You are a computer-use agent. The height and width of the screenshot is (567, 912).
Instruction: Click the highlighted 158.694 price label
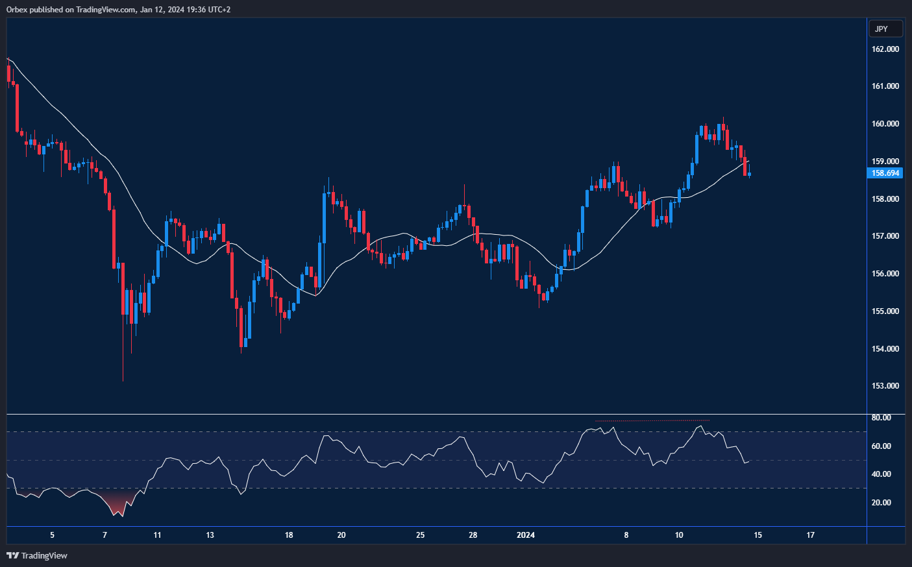coord(885,173)
